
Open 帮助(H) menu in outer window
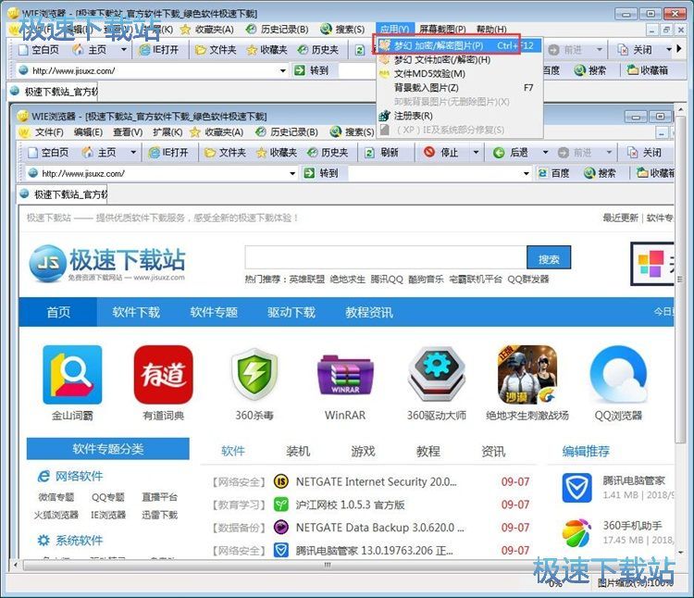(491, 30)
